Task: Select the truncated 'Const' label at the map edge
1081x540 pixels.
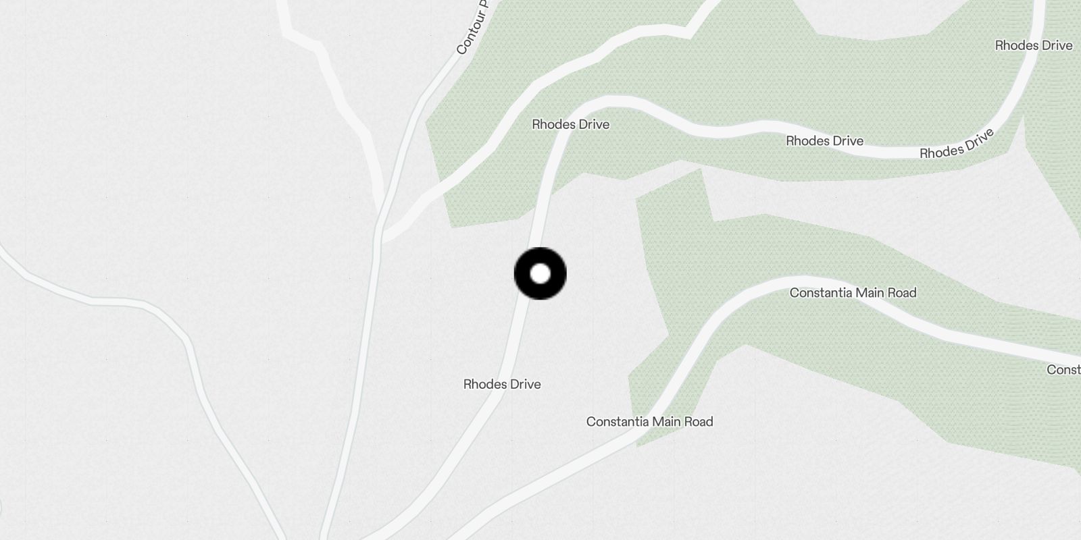Action: 1063,369
